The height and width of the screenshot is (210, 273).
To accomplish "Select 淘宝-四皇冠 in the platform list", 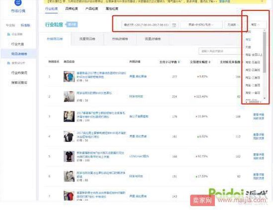I will (253, 70).
